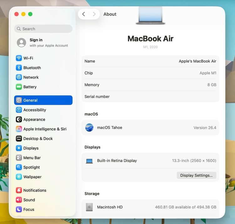Click the Desktop & Dock icon
Viewport: 235px width, 224px height.
tap(19, 139)
